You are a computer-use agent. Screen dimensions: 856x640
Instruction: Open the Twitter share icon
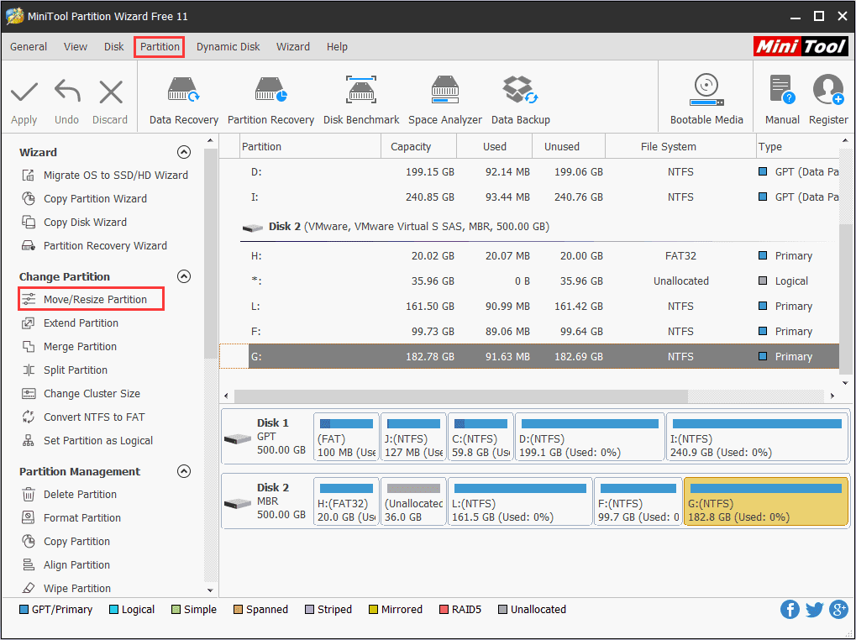pos(814,610)
